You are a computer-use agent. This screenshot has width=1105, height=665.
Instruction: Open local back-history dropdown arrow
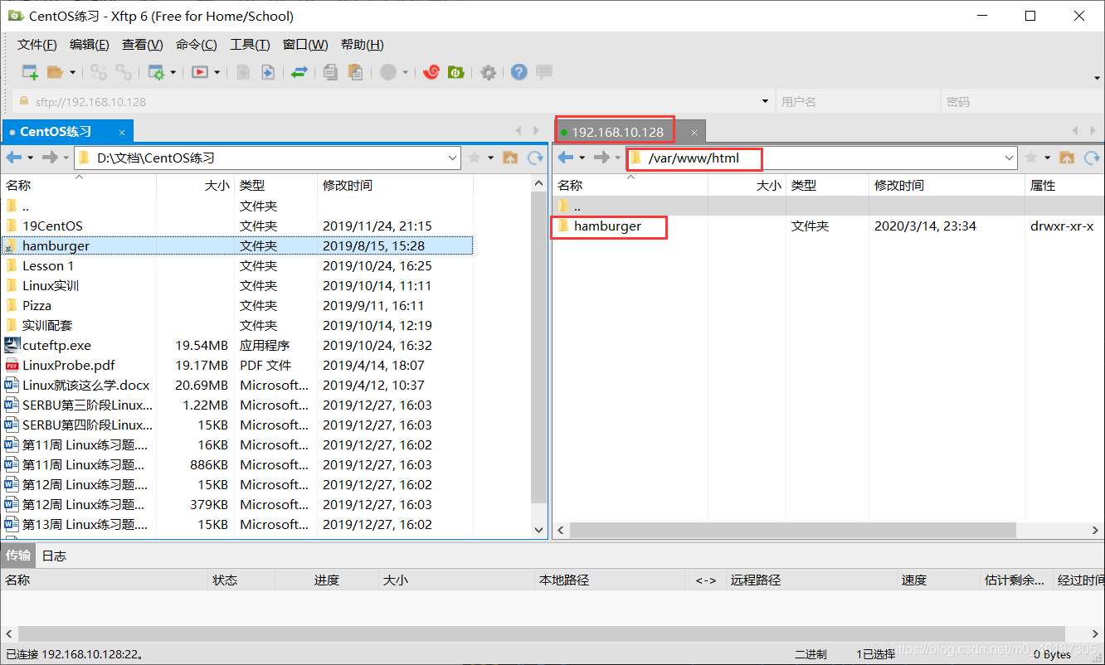coord(31,158)
